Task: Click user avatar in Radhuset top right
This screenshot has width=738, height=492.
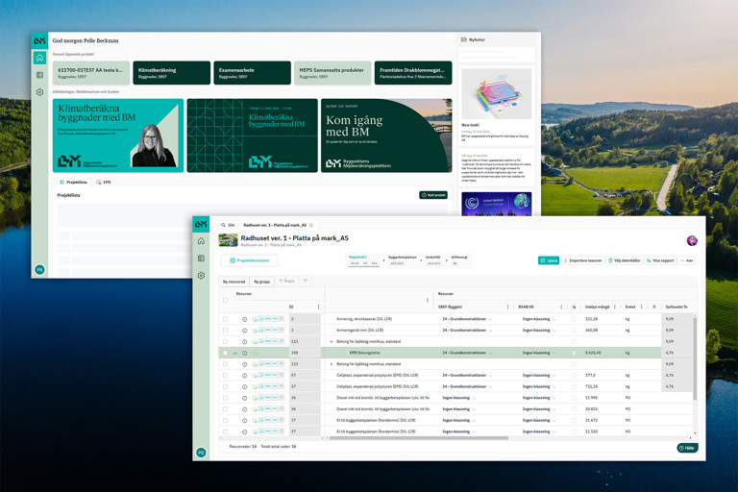Action: [691, 240]
